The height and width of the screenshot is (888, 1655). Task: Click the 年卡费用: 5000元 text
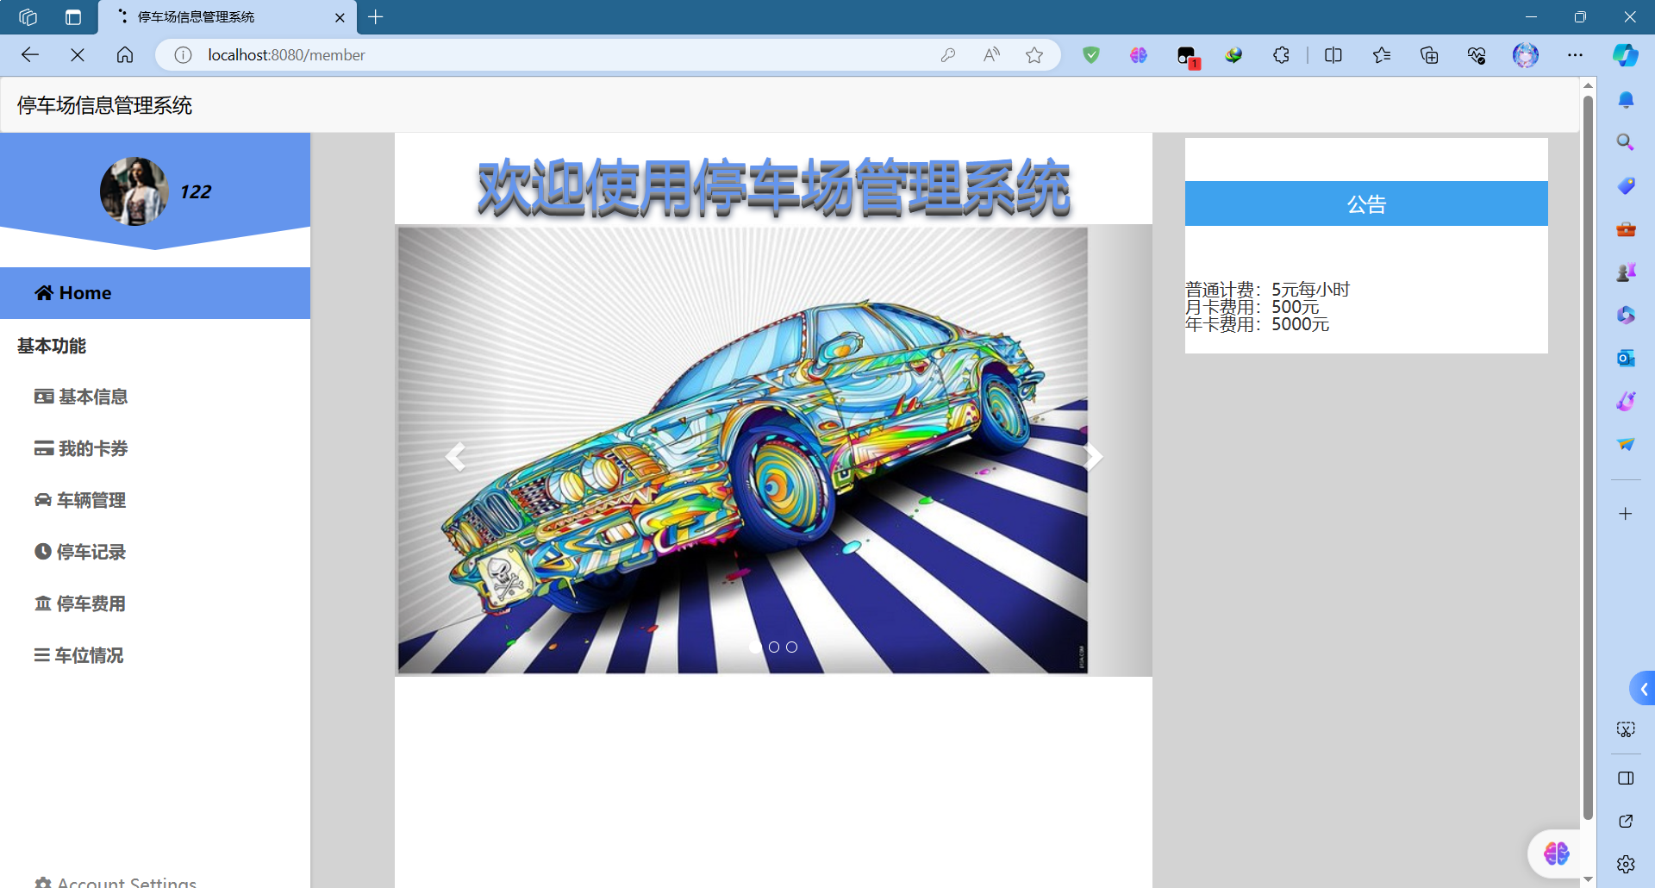[x=1258, y=324]
